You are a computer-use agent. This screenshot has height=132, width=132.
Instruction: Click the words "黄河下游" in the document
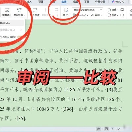69,61
